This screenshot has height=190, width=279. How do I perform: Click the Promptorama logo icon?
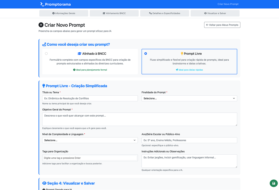click(42, 4)
